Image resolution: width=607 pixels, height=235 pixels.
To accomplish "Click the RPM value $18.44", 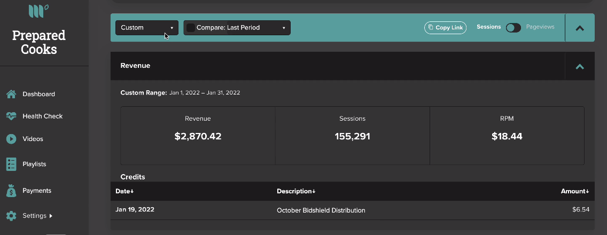I will click(507, 136).
